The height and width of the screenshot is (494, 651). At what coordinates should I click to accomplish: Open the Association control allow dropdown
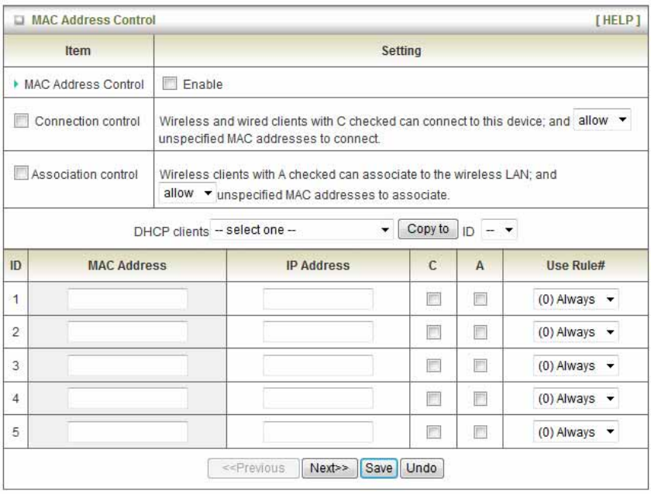[x=185, y=194]
